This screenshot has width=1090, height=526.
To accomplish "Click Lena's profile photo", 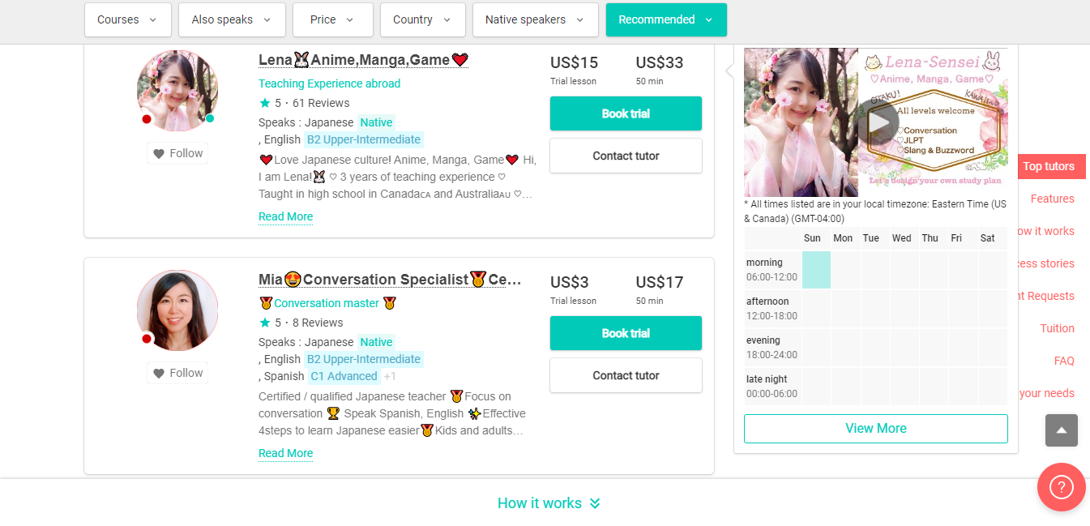I will tap(177, 91).
